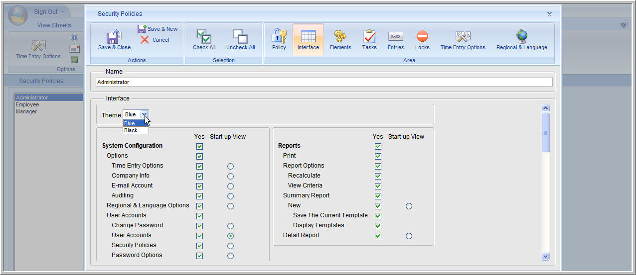Open the Theme dropdown arrow

pyautogui.click(x=145, y=114)
